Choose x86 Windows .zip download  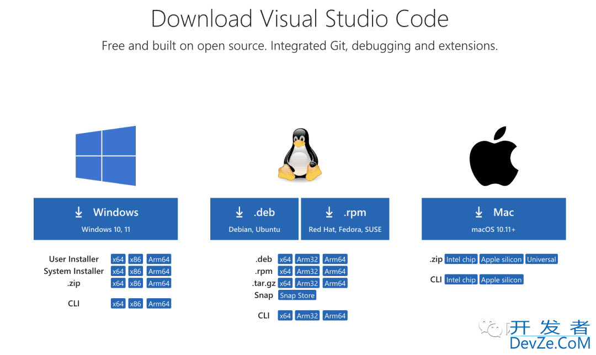(135, 283)
